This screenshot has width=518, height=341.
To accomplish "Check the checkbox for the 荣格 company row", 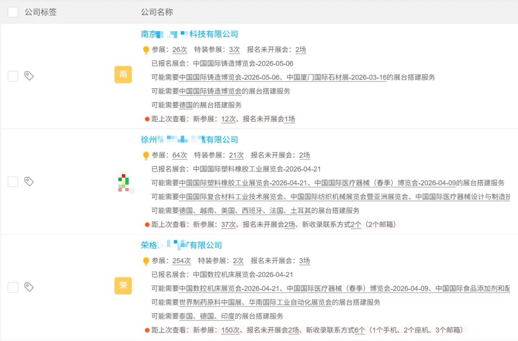I will click(12, 287).
